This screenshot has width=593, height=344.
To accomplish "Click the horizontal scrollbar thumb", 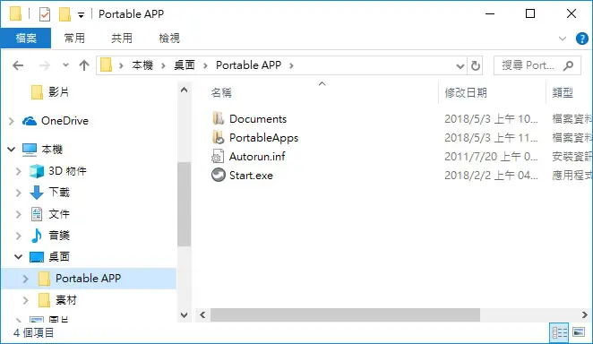I will point(345,315).
